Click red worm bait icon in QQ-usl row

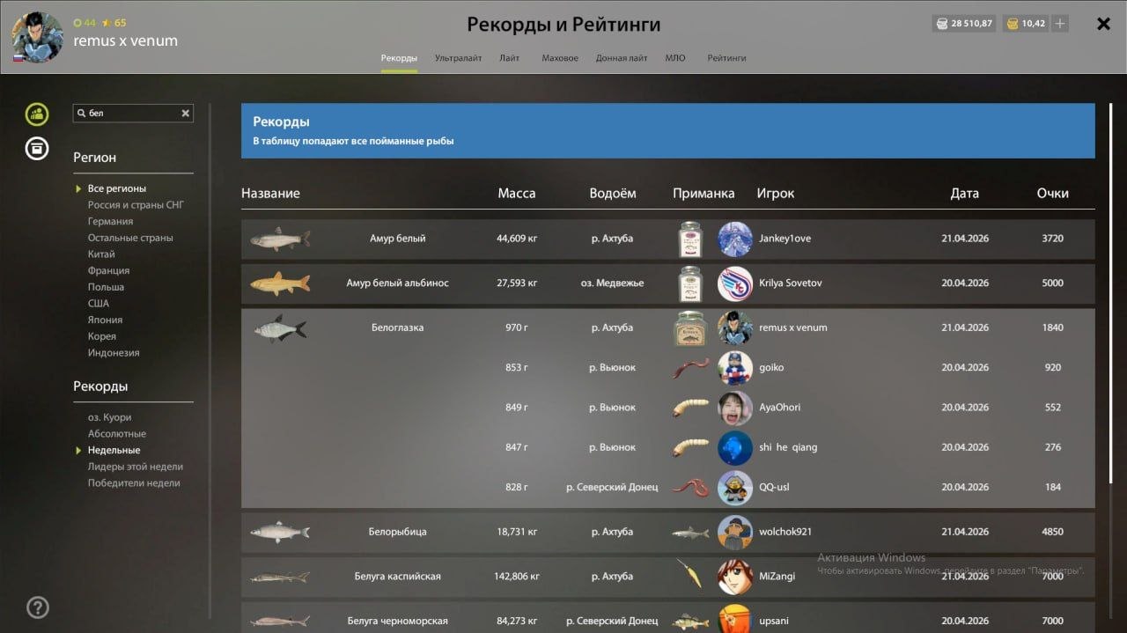[x=691, y=487]
